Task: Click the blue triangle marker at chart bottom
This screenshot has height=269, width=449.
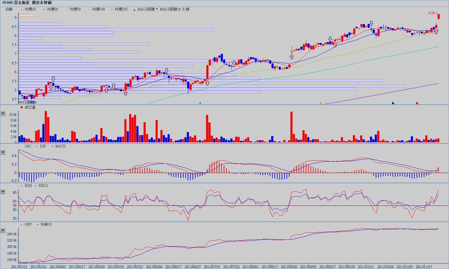Action: click(x=393, y=103)
